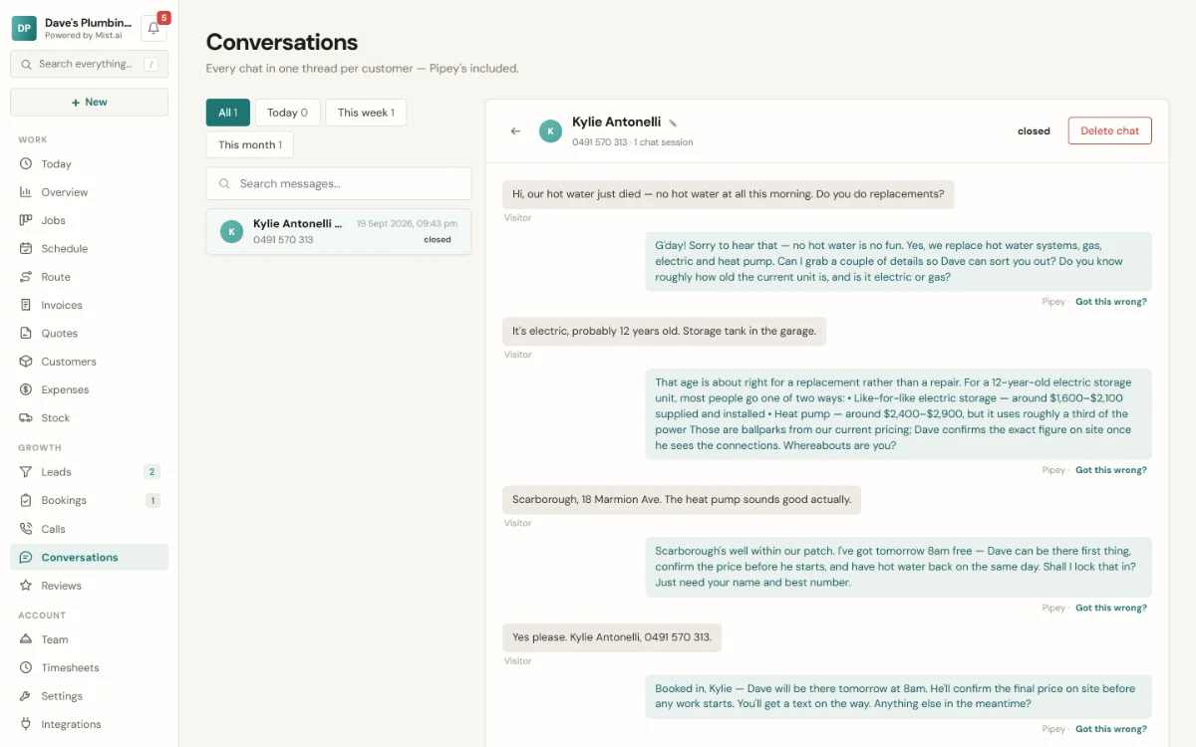This screenshot has width=1196, height=747.
Task: Click message 'Hi, our hot water just died'
Action: [x=728, y=194]
